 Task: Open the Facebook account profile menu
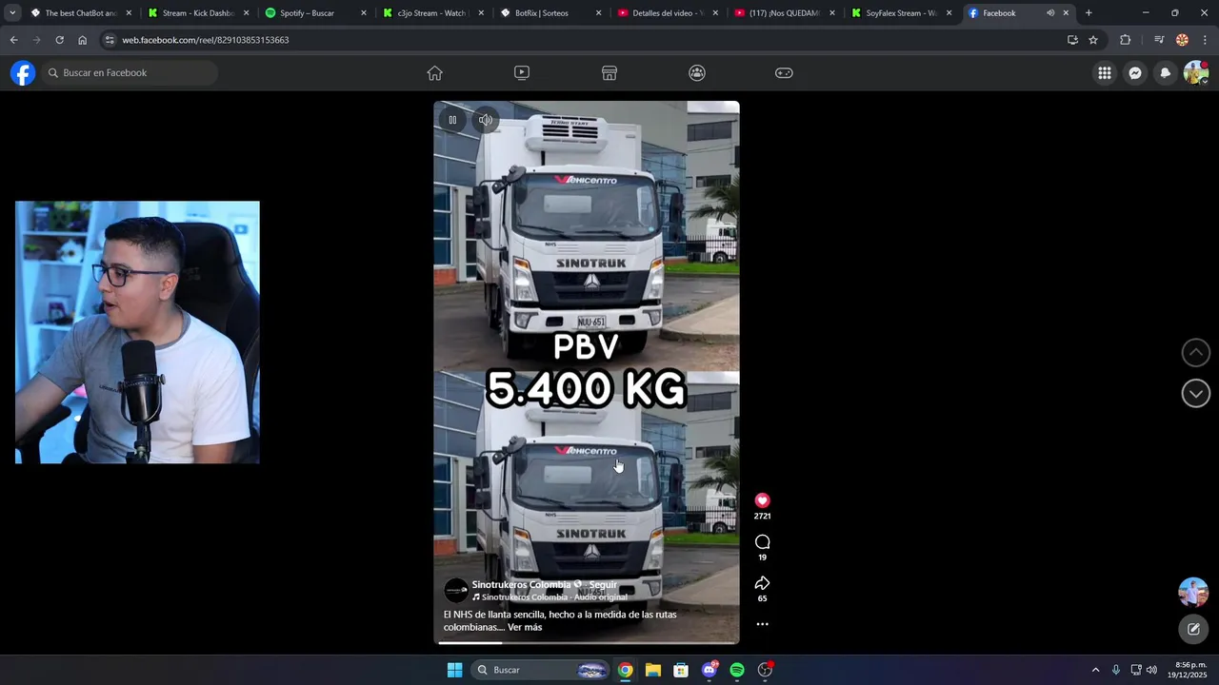(x=1195, y=73)
